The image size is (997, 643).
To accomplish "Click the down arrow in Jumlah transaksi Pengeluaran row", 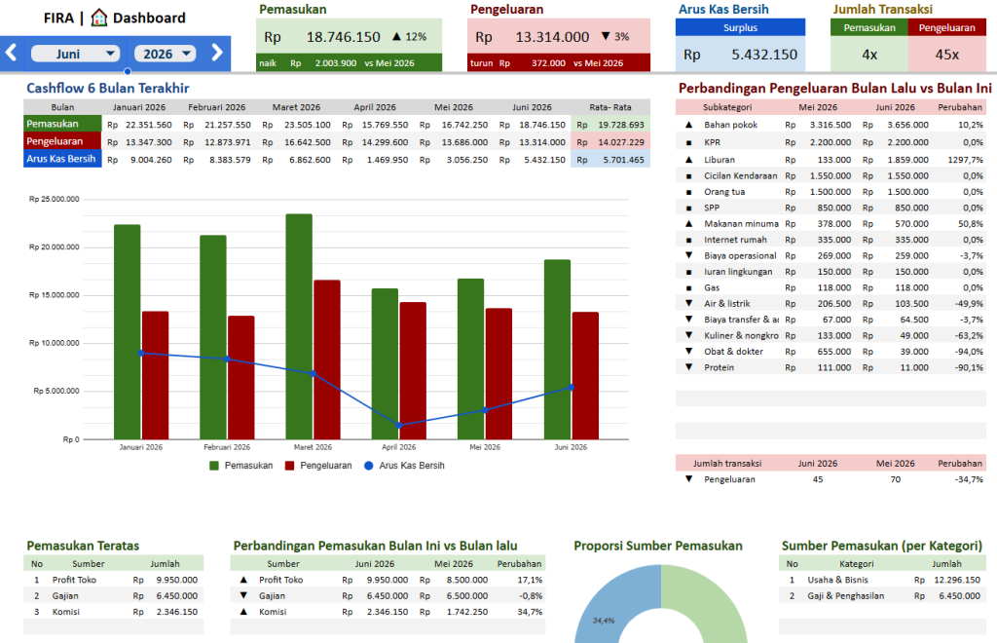I will [x=688, y=479].
